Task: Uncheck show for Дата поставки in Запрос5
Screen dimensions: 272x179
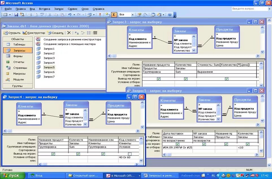Action: click(178, 144)
